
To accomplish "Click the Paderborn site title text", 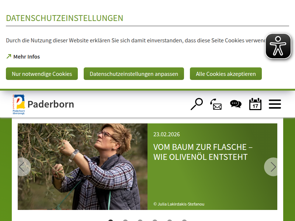I will coord(51,104).
